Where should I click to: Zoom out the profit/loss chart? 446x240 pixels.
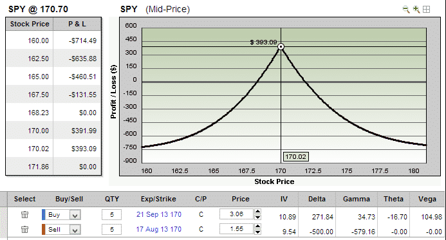coord(406,10)
